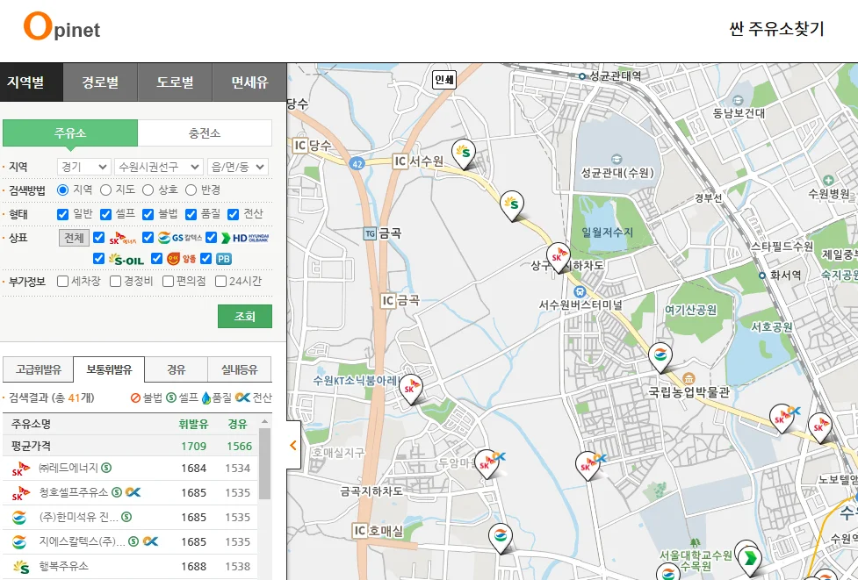Image resolution: width=858 pixels, height=580 pixels.
Task: Switch to the 도로별 tab
Action: pyautogui.click(x=175, y=82)
